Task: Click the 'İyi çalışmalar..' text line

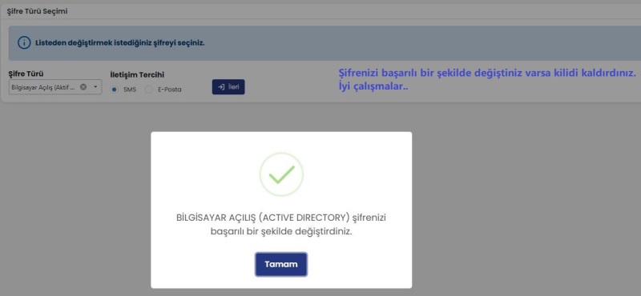Action: [x=373, y=86]
